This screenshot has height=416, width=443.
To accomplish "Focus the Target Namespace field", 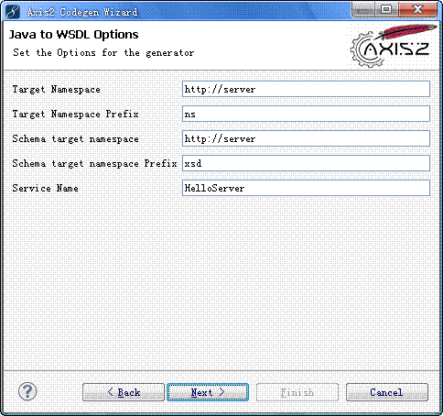I will click(x=306, y=89).
